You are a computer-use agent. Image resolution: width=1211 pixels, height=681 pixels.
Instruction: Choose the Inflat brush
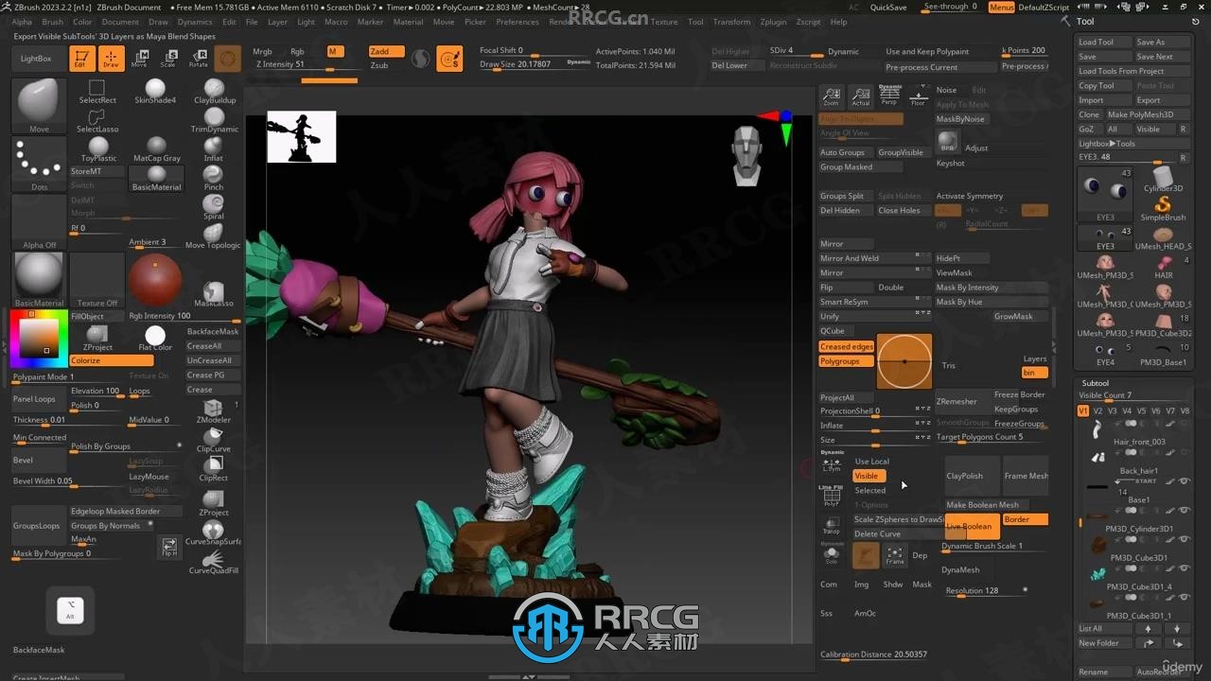pyautogui.click(x=214, y=149)
